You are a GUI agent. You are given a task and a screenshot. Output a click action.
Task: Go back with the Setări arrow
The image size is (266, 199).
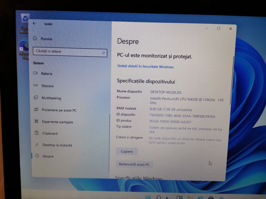(x=34, y=23)
